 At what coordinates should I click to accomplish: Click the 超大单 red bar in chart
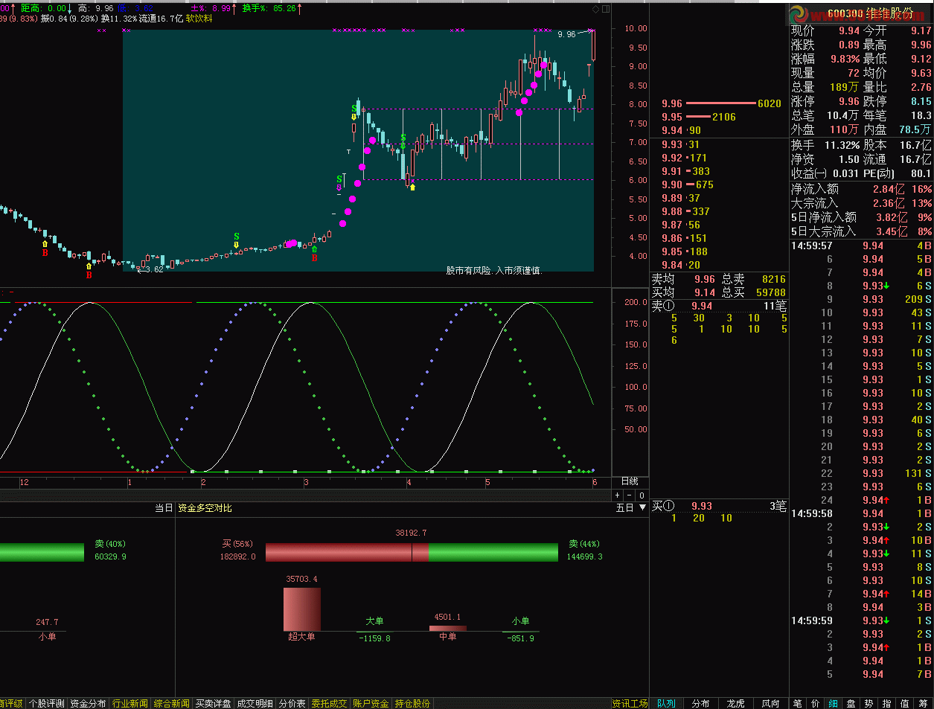click(302, 609)
